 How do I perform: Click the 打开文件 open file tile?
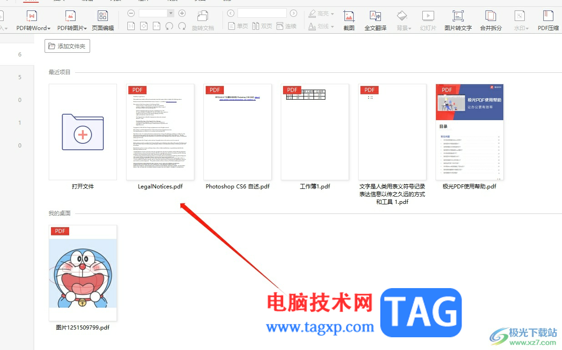83,132
